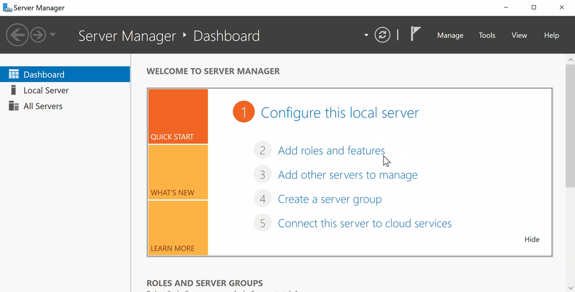Click the step 4 number circle
Image resolution: width=575 pixels, height=292 pixels.
click(263, 199)
